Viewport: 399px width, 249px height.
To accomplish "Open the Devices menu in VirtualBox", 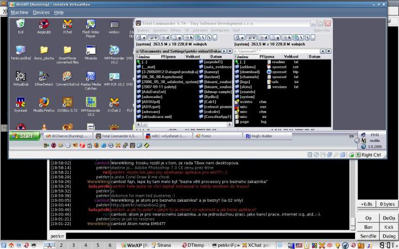I will tap(41, 13).
